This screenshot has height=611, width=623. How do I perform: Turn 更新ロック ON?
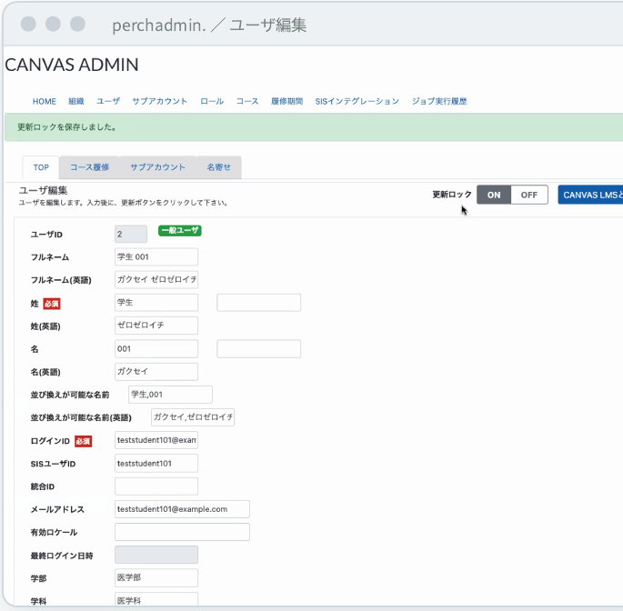coord(494,195)
